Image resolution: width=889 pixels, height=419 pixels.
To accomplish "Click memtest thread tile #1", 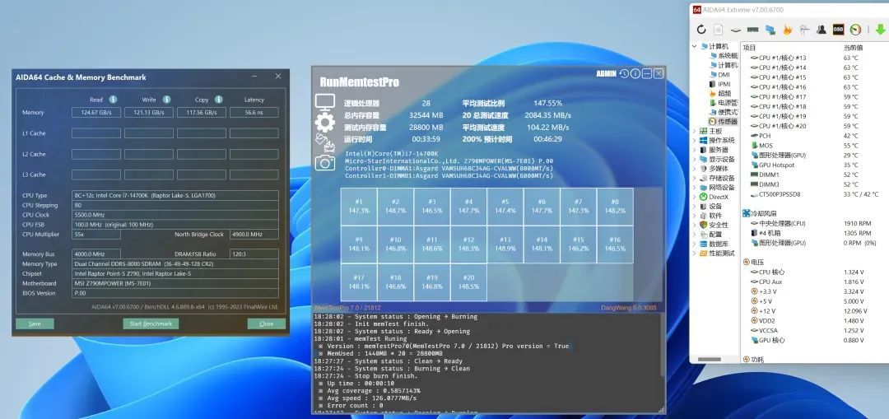I will 358,207.
